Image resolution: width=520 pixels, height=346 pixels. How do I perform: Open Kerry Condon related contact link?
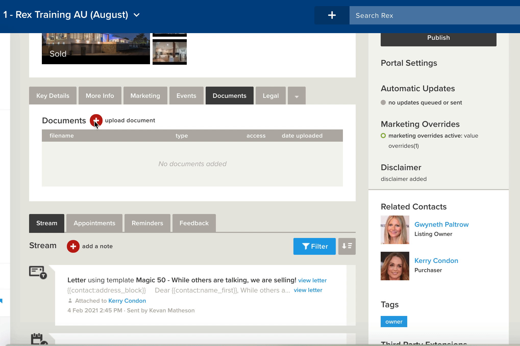click(x=436, y=261)
